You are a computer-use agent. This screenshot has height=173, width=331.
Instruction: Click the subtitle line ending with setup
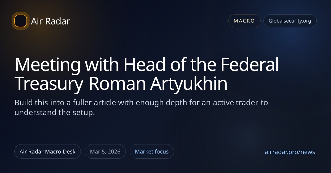pos(55,113)
